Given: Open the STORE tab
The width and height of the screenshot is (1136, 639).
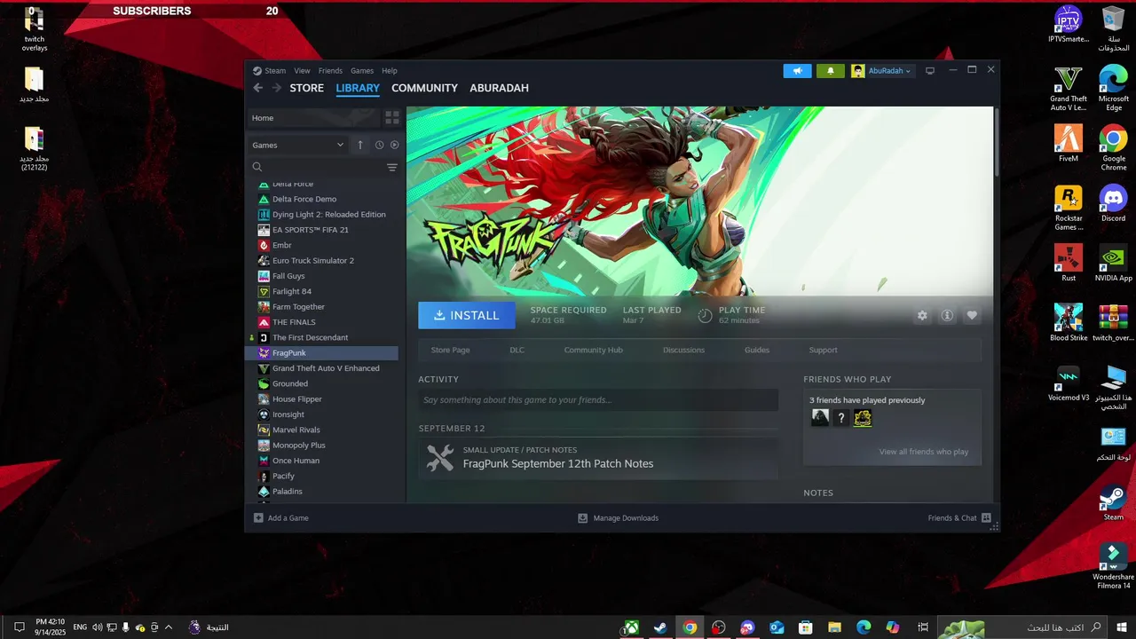Looking at the screenshot, I should 307,88.
